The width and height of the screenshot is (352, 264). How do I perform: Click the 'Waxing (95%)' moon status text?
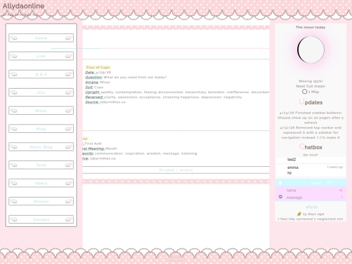coord(310,81)
